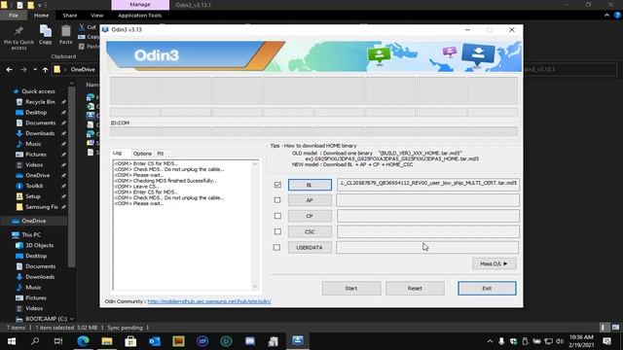Toggle the CSC checkbox
The image size is (623, 350).
pyautogui.click(x=277, y=231)
